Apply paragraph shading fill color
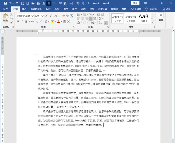This screenshot has width=175, height=143. coord(78,23)
